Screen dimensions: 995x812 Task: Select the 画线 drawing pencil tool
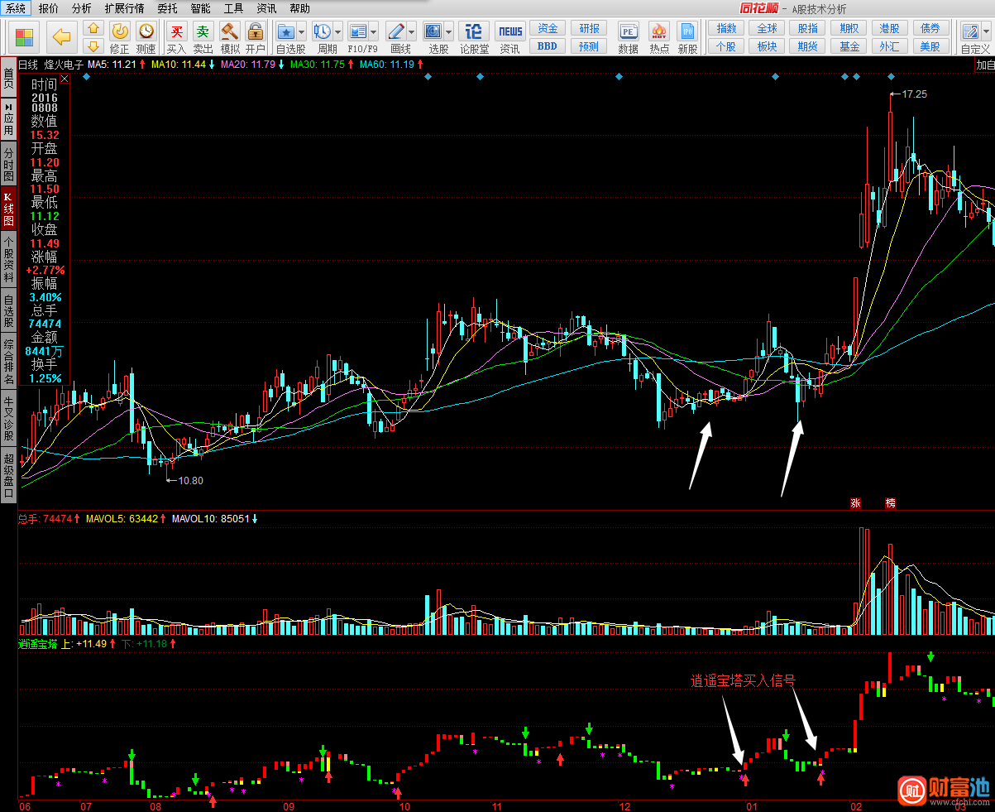[x=396, y=32]
